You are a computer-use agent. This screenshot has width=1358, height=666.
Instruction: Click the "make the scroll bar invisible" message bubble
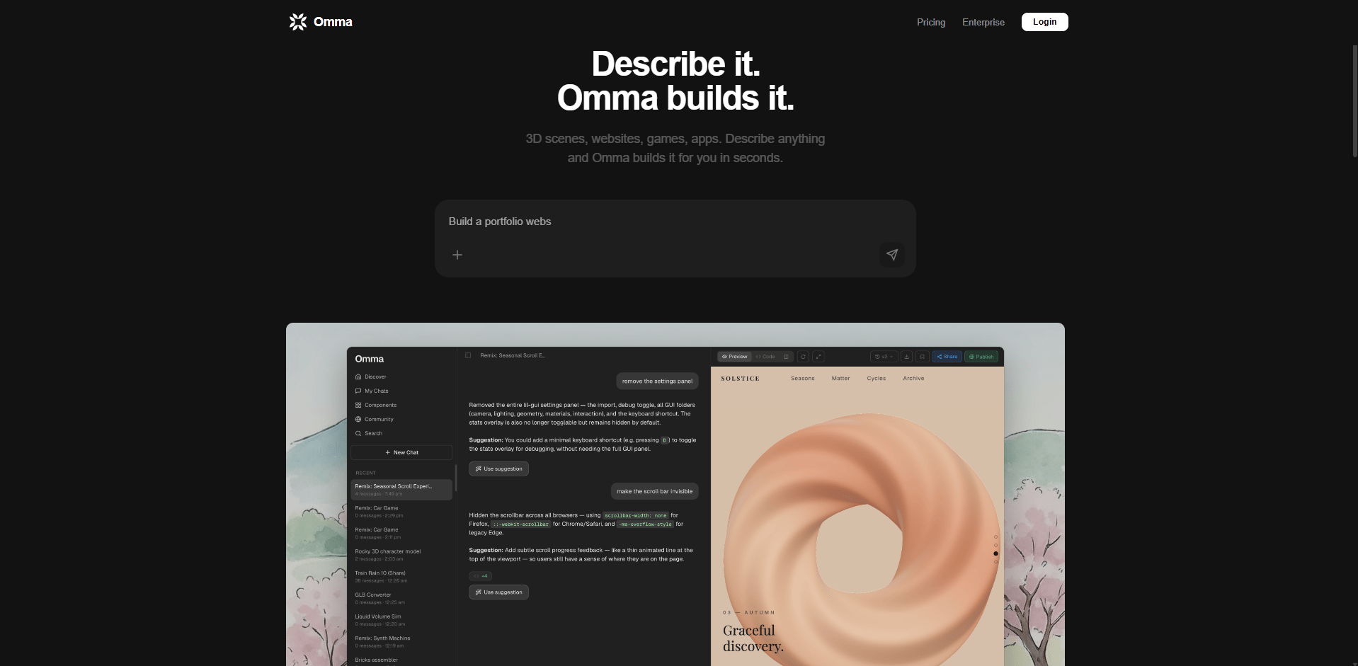[654, 491]
